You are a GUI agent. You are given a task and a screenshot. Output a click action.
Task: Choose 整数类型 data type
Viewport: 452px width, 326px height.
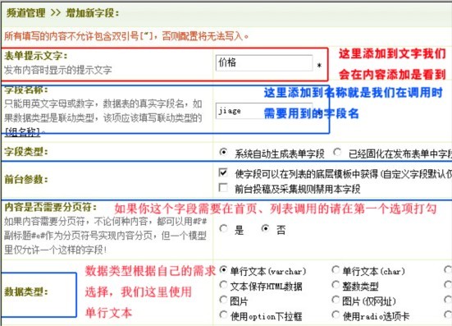336,285
